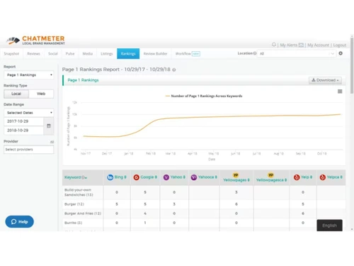Open the alerts bell icon
This screenshot has height=266, width=354.
(274, 45)
